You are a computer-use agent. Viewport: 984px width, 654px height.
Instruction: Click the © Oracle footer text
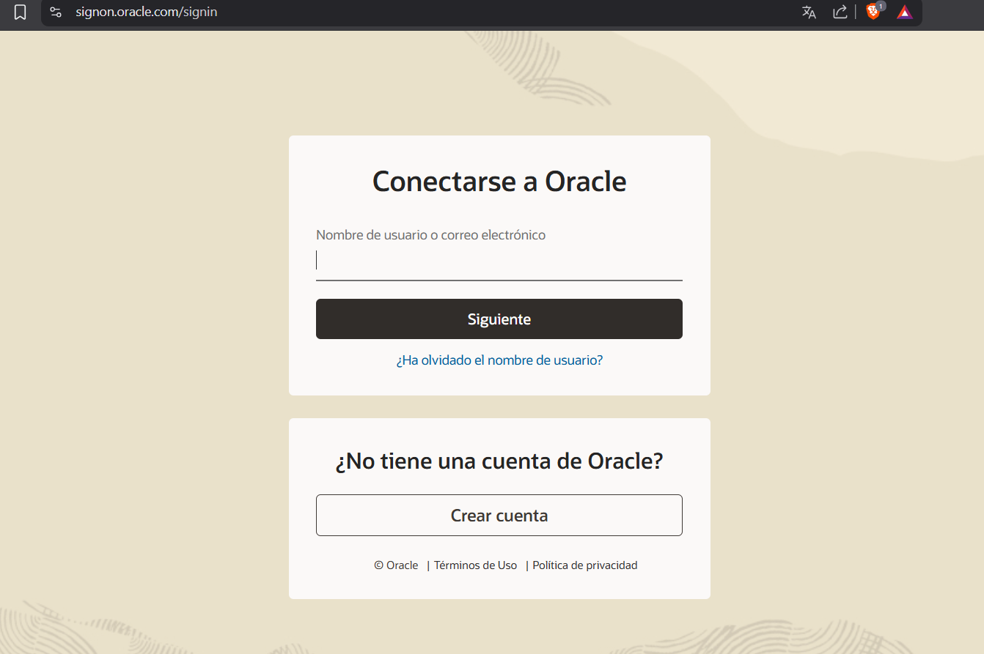(x=396, y=565)
